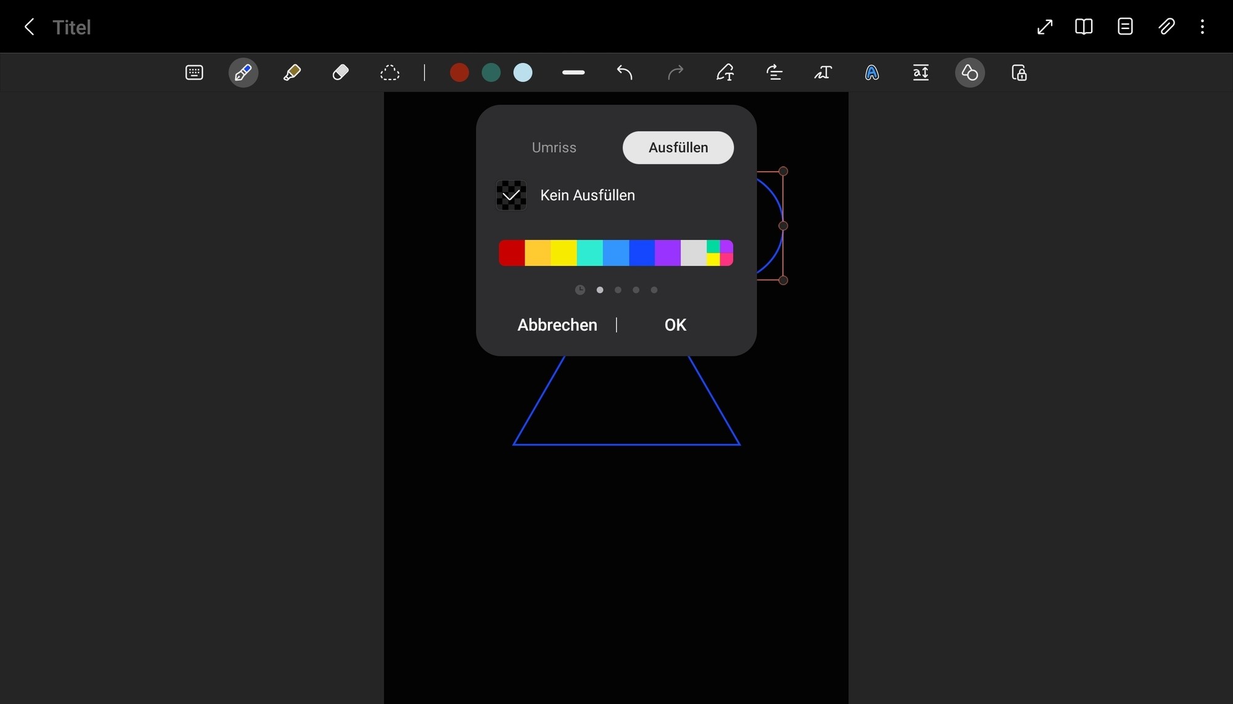Jump to second palette page dot
This screenshot has height=704, width=1233.
[x=618, y=290]
